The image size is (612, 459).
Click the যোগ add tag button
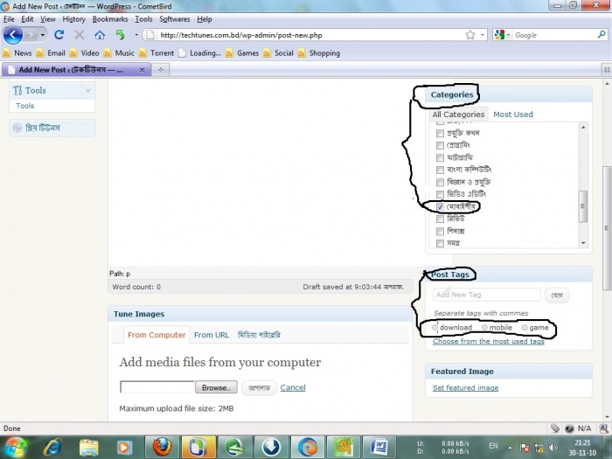pyautogui.click(x=557, y=296)
